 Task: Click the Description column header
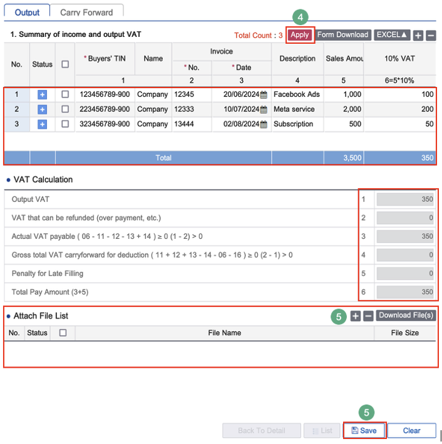pyautogui.click(x=297, y=59)
